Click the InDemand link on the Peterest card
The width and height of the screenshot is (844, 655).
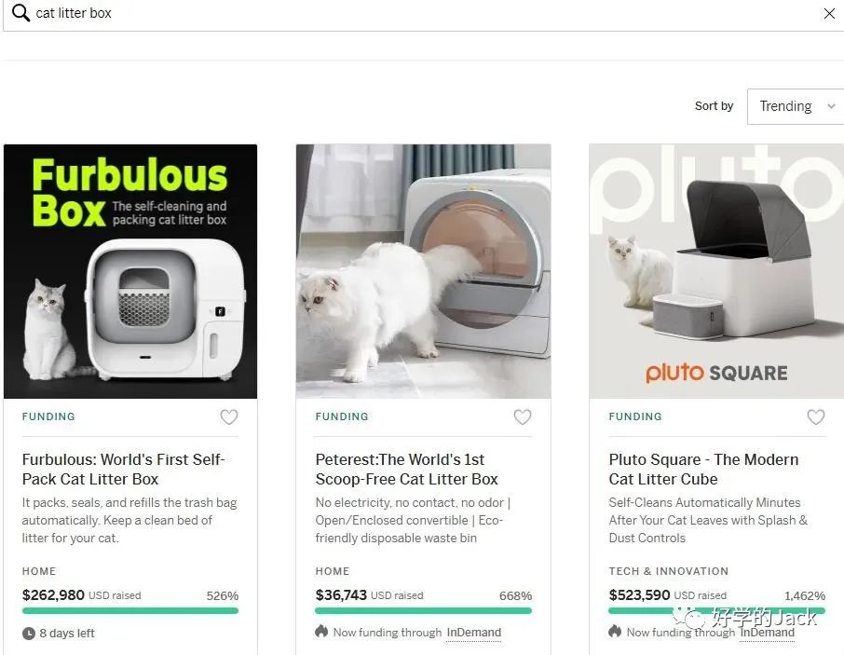click(x=473, y=631)
